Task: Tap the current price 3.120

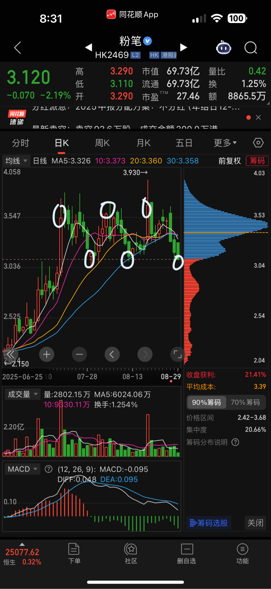Action: click(x=29, y=77)
